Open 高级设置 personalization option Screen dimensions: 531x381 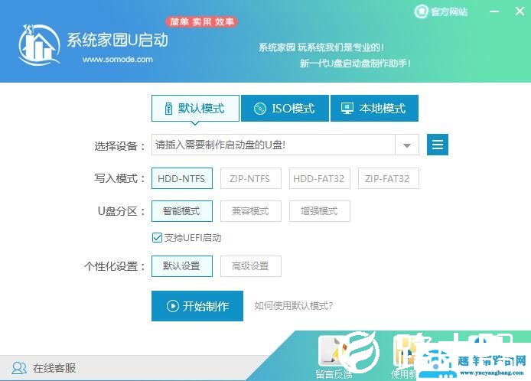[x=251, y=266]
